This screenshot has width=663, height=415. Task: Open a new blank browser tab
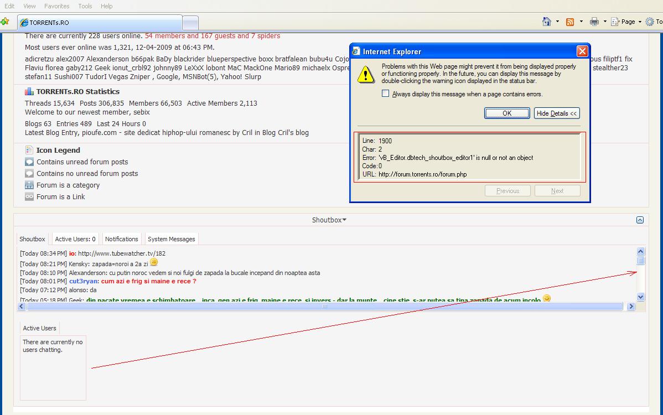tap(190, 22)
